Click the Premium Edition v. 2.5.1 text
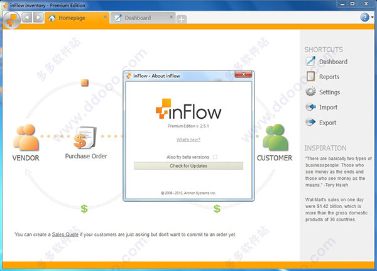This screenshot has width=377, height=271. pyautogui.click(x=188, y=126)
